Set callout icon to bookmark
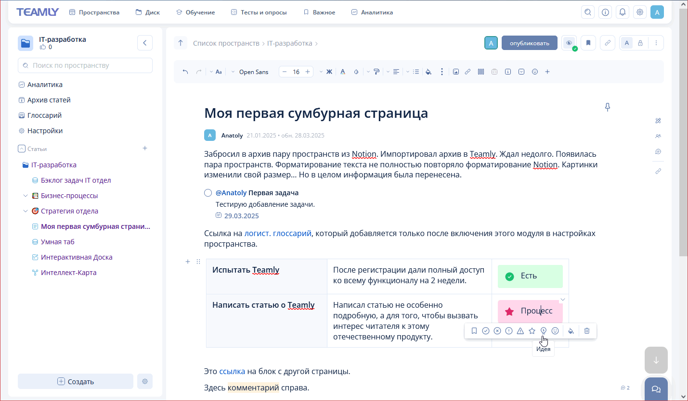 pyautogui.click(x=474, y=331)
